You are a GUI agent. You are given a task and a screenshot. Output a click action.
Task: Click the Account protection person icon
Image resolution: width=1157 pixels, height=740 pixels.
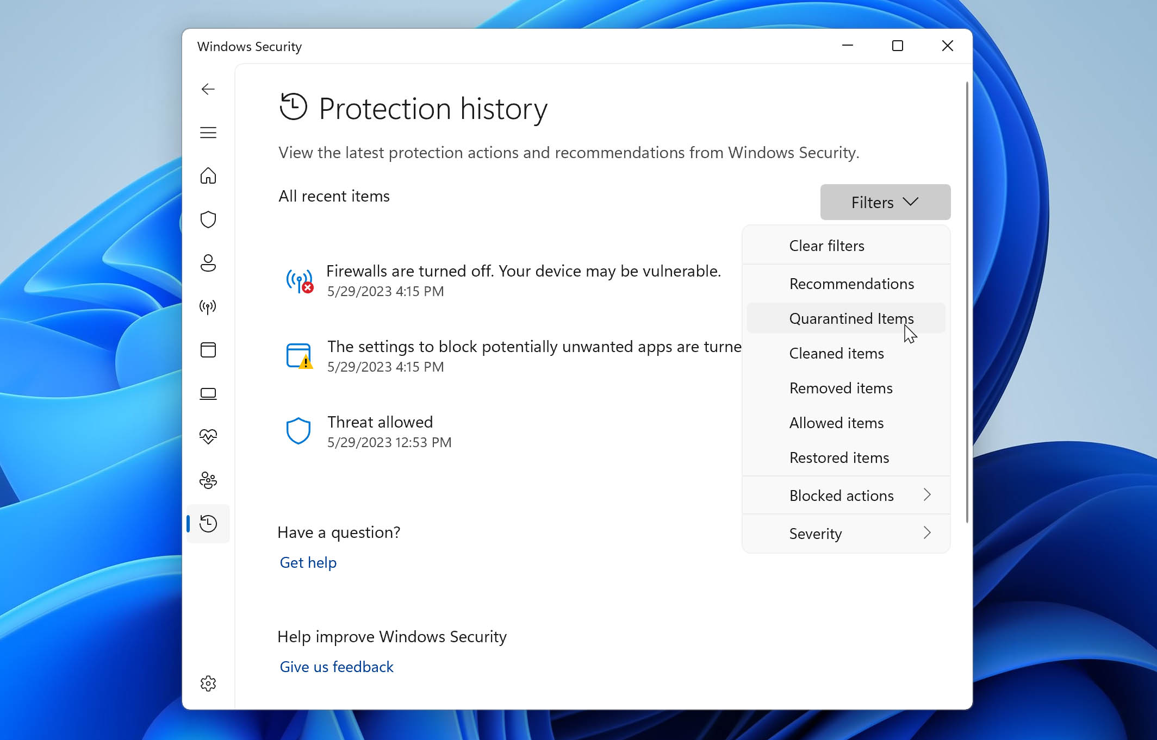pos(208,262)
